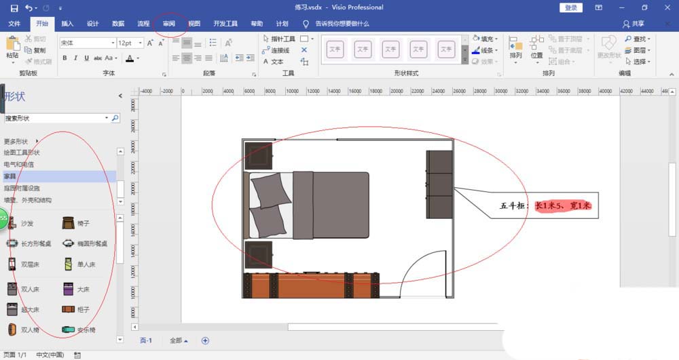
Task: Select the 双层床 shape
Action: pos(23,264)
